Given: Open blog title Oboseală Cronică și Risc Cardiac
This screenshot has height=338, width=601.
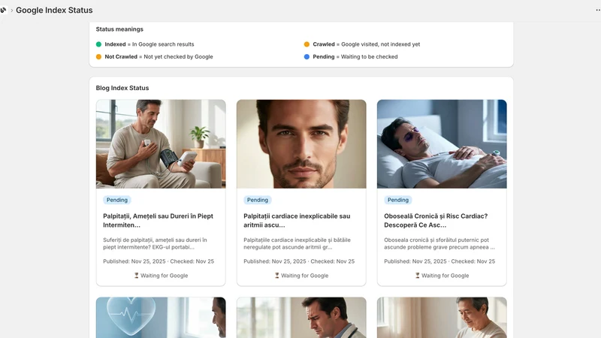Looking at the screenshot, I should [436, 220].
